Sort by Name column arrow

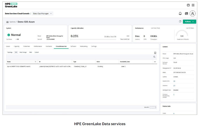point(35,62)
